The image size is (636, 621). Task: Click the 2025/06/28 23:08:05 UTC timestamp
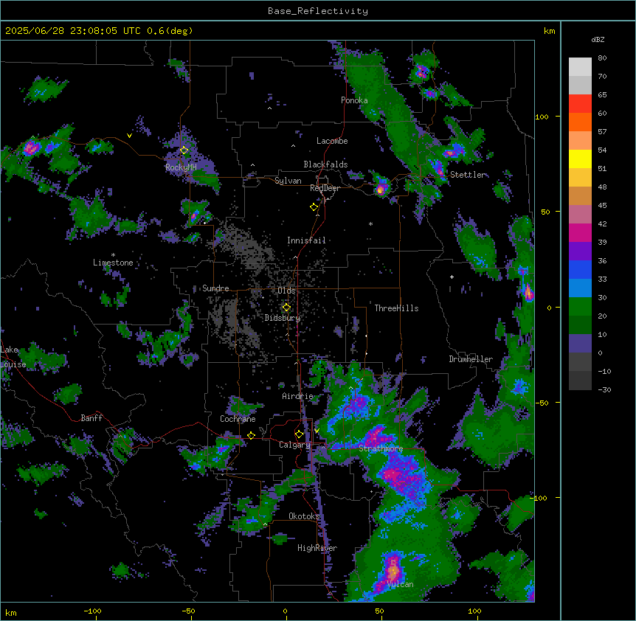73,31
